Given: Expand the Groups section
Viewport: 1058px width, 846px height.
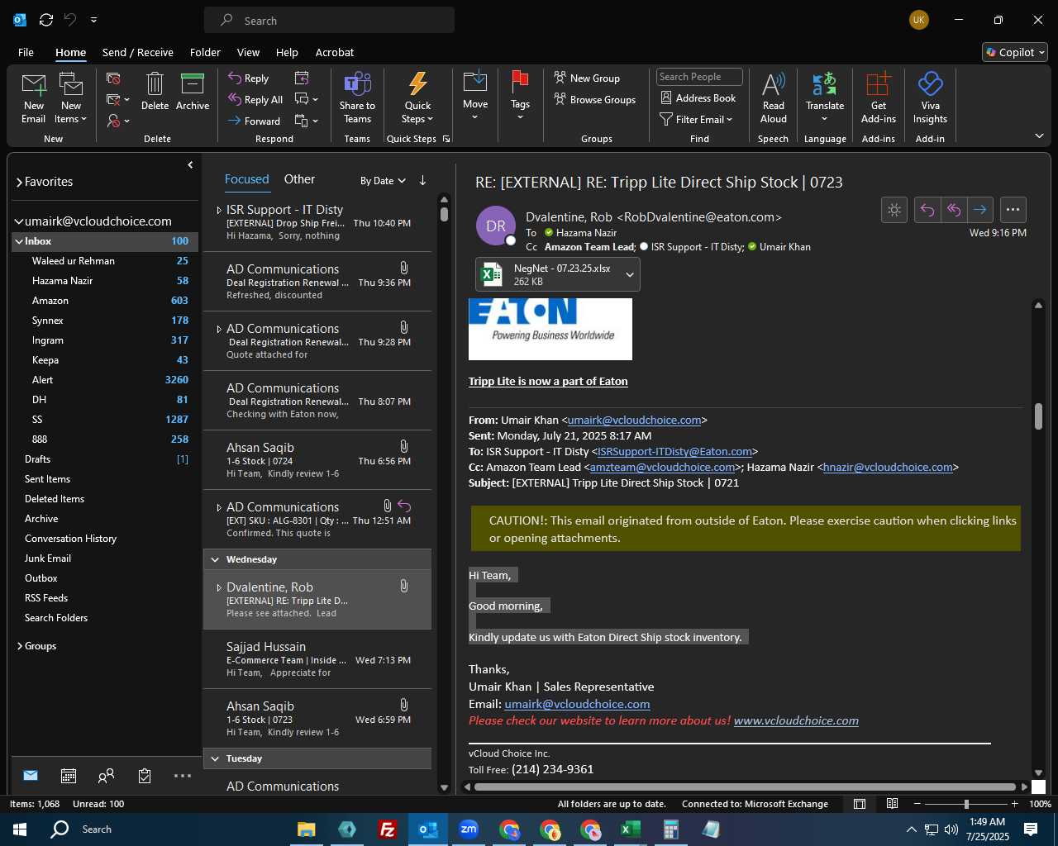Looking at the screenshot, I should 19,646.
